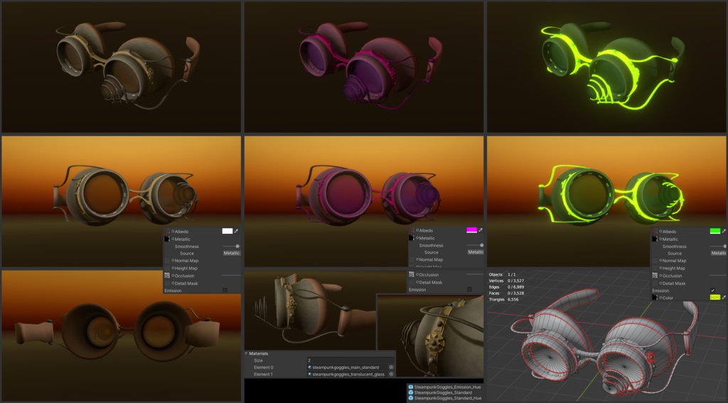Click eyedropper beside white Albedo swatch
728x403 pixels.
pyautogui.click(x=236, y=231)
